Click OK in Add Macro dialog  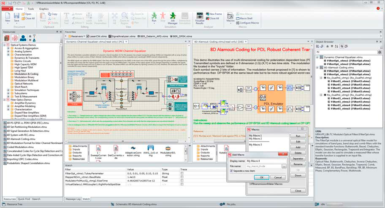coord(261,177)
